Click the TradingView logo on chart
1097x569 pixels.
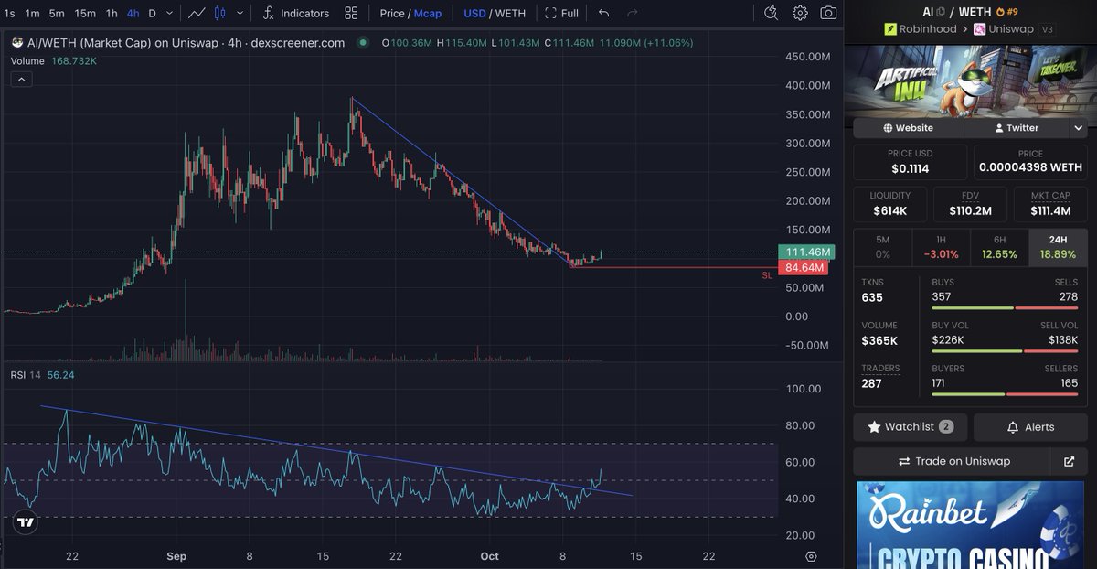(x=26, y=523)
